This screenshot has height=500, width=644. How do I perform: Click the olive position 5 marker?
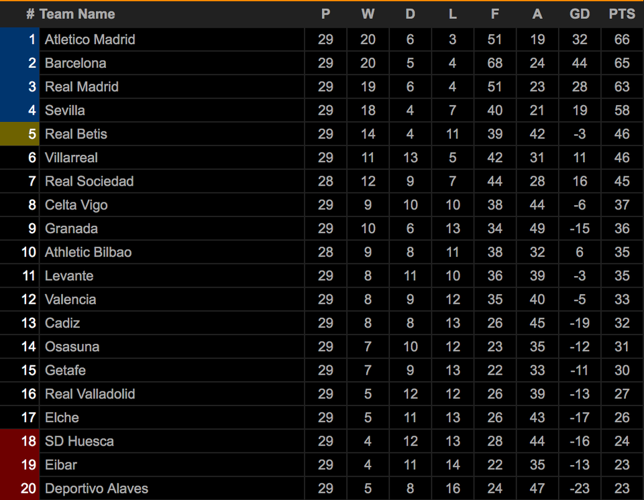(x=20, y=134)
